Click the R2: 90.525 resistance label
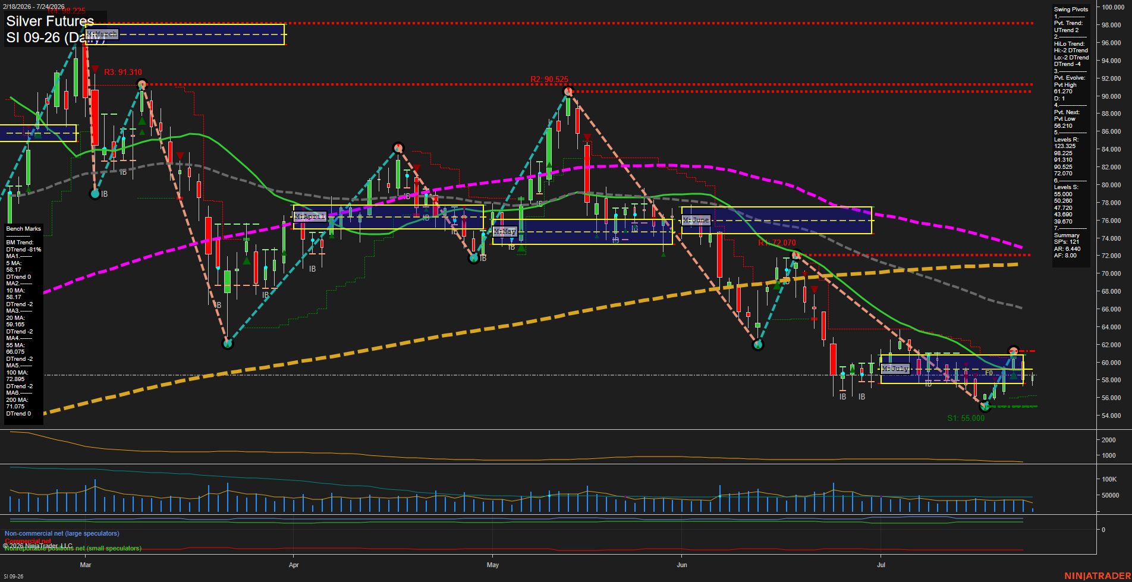 [x=549, y=79]
